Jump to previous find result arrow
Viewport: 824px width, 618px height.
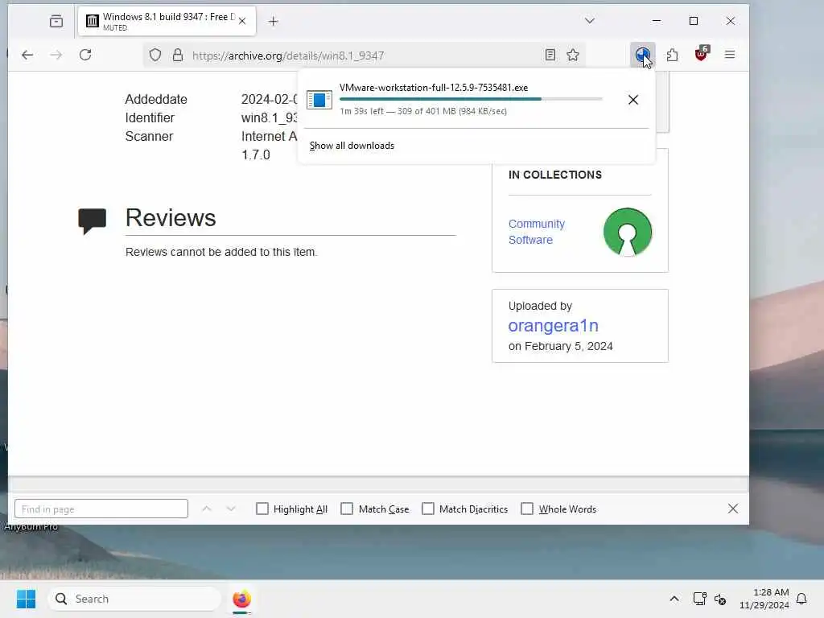[x=207, y=509]
